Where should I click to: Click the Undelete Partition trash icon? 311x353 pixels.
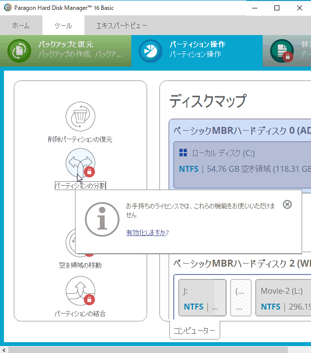pos(80,117)
